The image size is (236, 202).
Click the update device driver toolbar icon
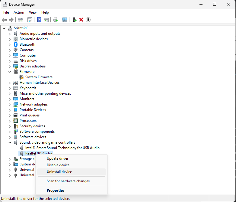[x=56, y=20]
